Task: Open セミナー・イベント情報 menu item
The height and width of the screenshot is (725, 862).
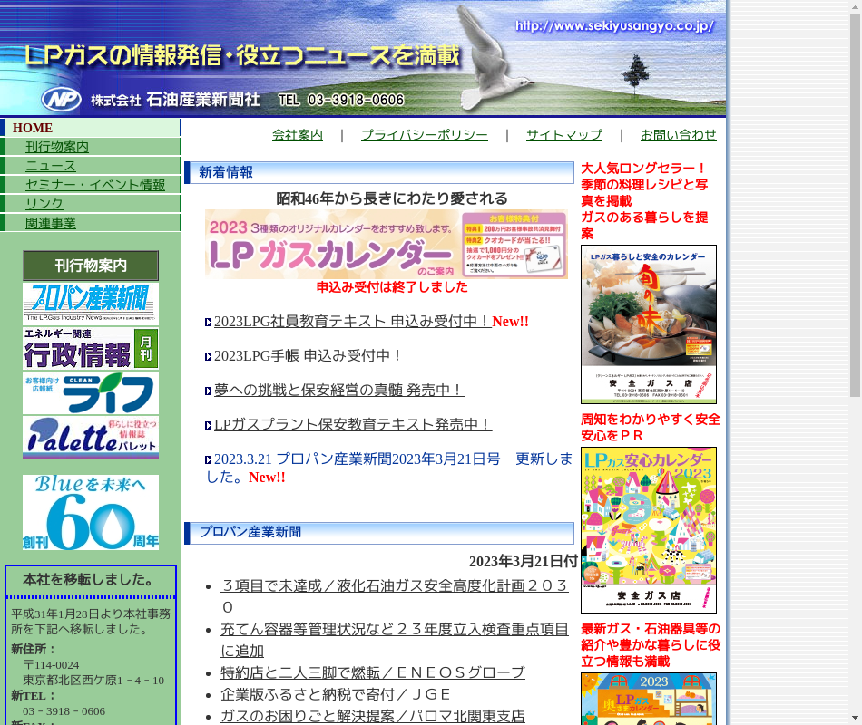Action: [95, 185]
